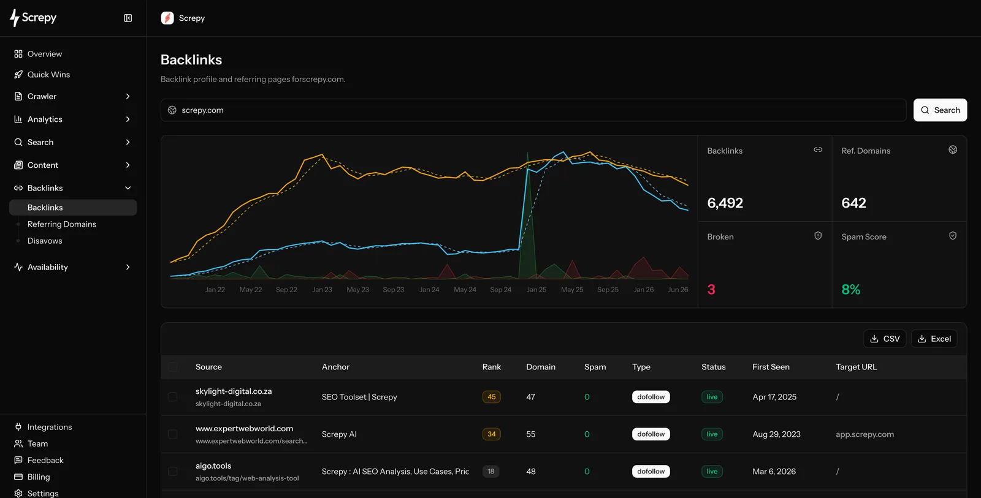Expand the Search menu chevron in the sidebar
The height and width of the screenshot is (498, 981).
(x=128, y=142)
